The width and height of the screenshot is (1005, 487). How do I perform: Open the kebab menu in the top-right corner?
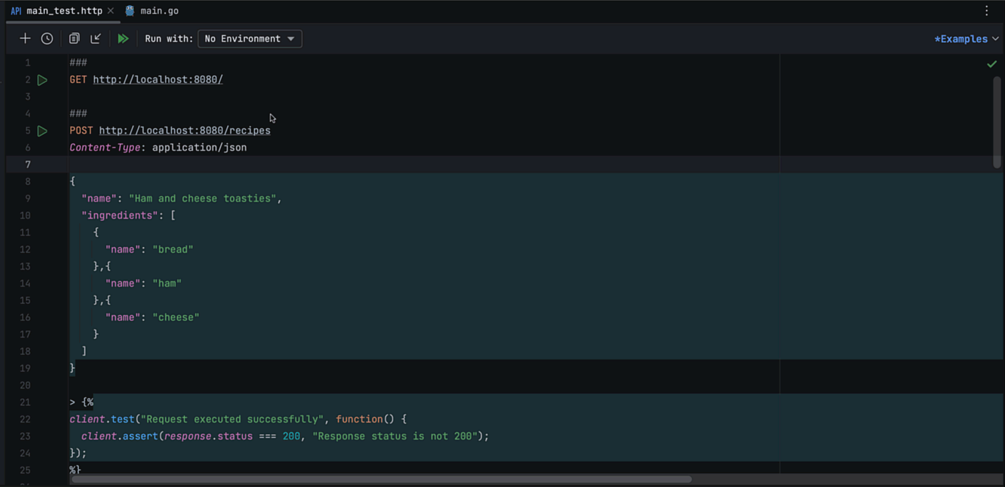[x=986, y=10]
